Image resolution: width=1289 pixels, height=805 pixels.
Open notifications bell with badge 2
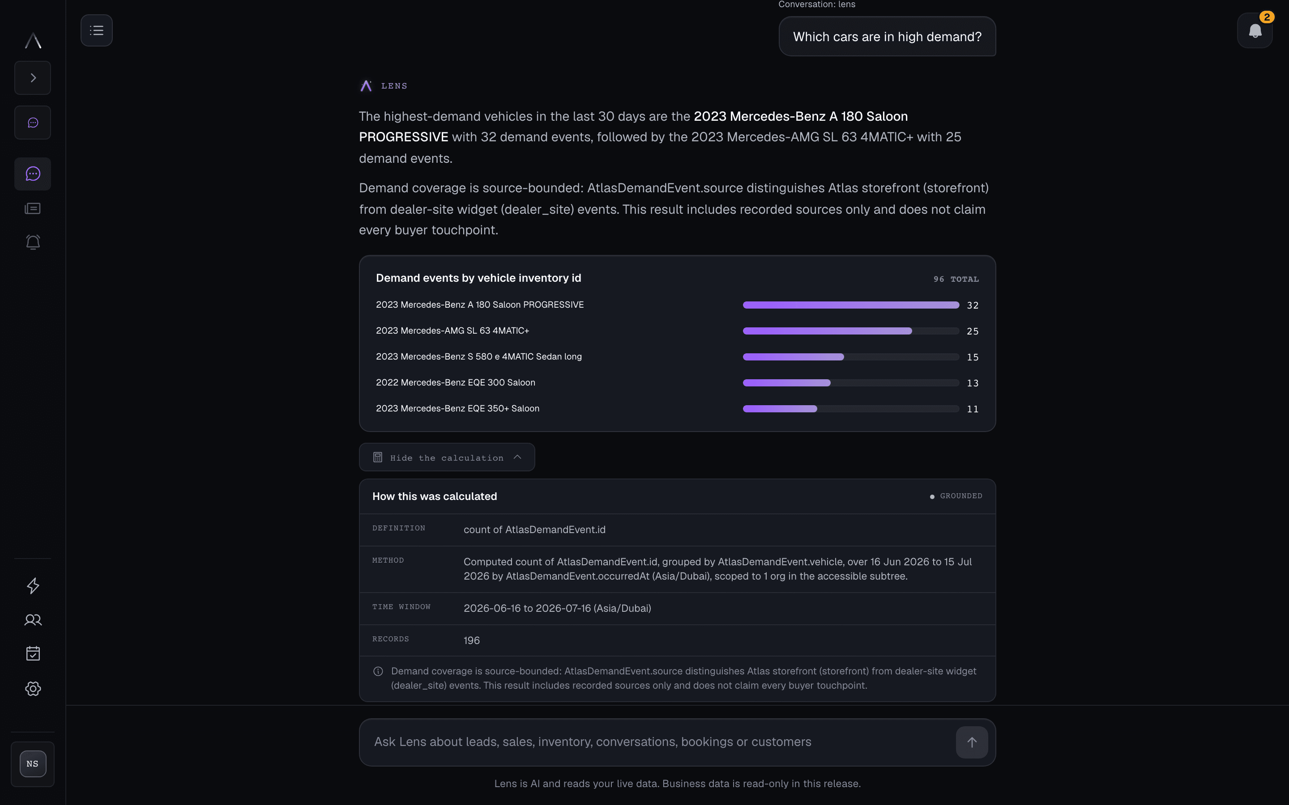pos(1255,31)
